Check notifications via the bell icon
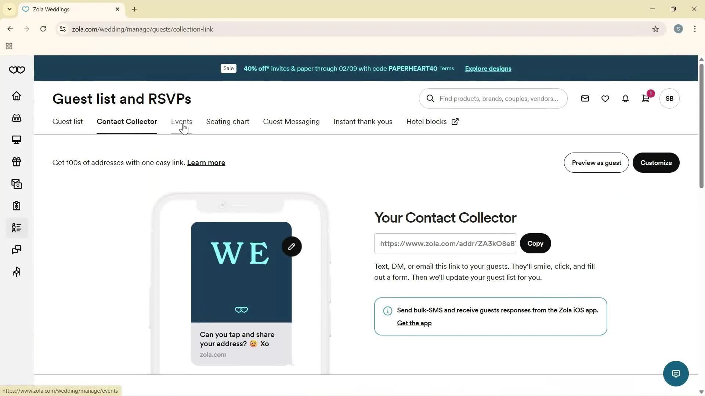The width and height of the screenshot is (705, 396). 625,98
